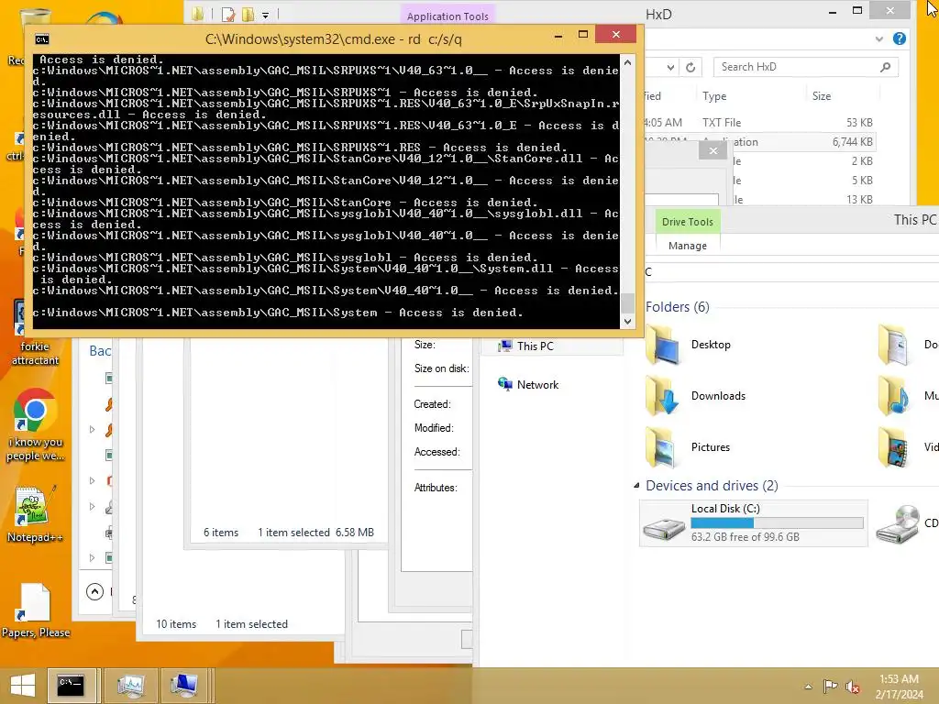939x704 pixels.
Task: Collapse the Devices and drives group
Action: point(636,486)
